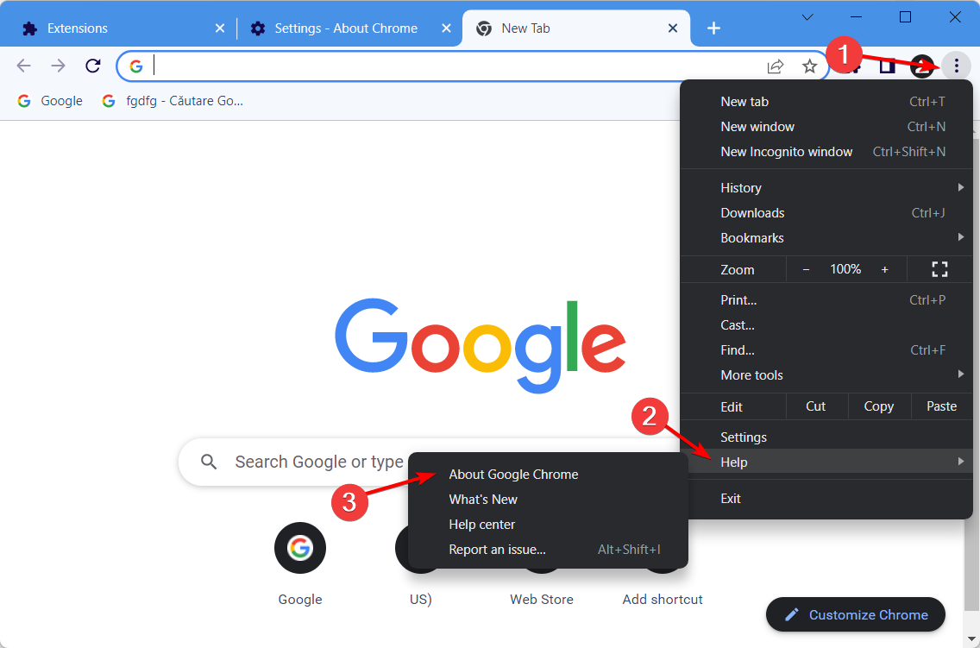The image size is (980, 648).
Task: Click the browser forward arrow
Action: (x=58, y=66)
